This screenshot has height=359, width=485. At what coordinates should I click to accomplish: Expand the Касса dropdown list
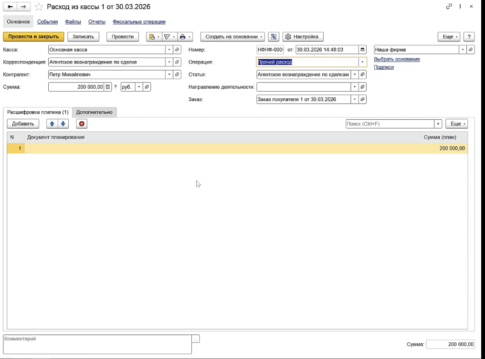[x=169, y=50]
